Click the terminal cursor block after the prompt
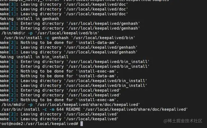The width and height of the screenshot is (207, 128). click(82, 124)
